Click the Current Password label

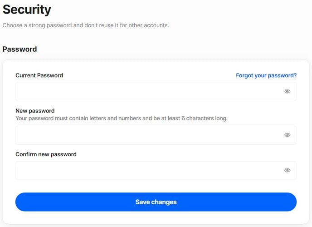click(x=39, y=75)
